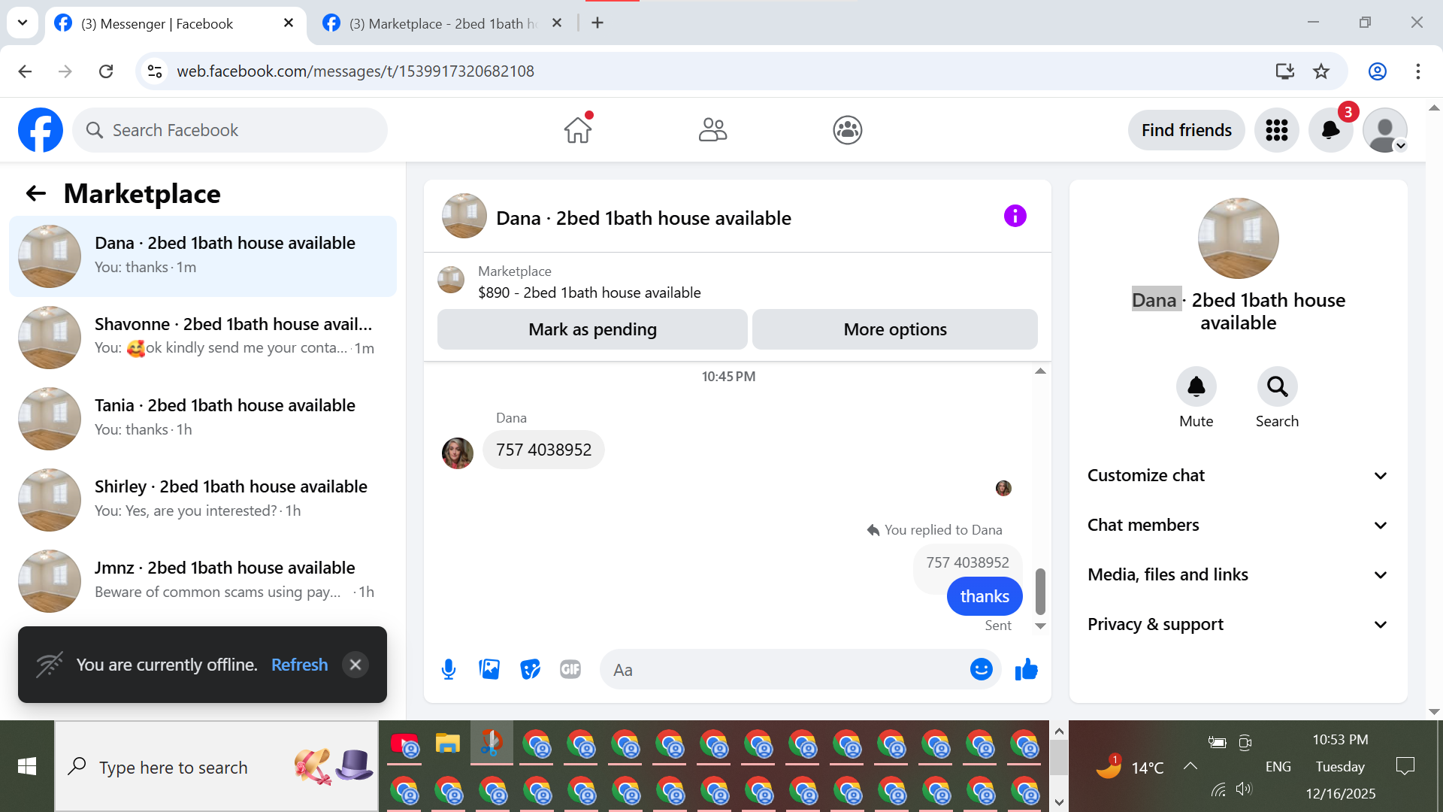This screenshot has width=1443, height=812.
Task: Open the Shavonne conversation
Action: tap(203, 337)
